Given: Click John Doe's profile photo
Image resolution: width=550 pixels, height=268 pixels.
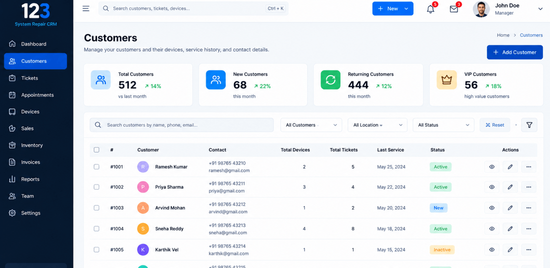Looking at the screenshot, I should coord(481,9).
